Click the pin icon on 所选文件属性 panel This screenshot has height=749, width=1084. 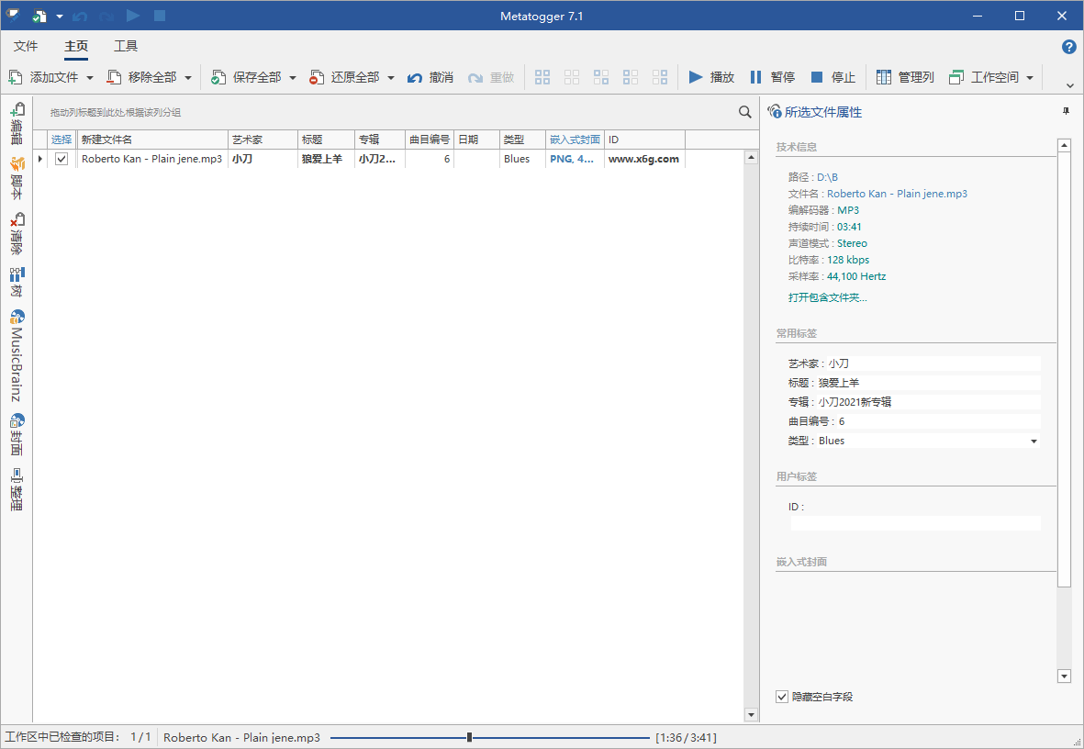pyautogui.click(x=1066, y=111)
